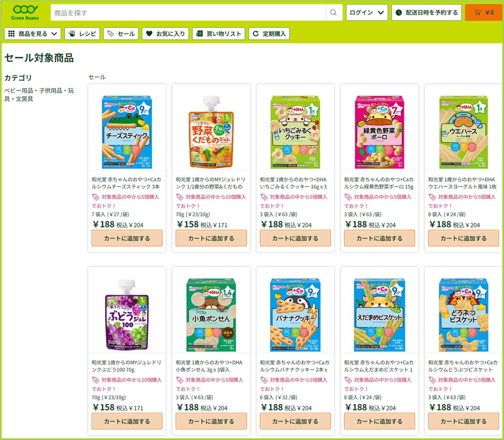
Task: Add えだまめビスケット to the cart
Action: click(x=380, y=421)
